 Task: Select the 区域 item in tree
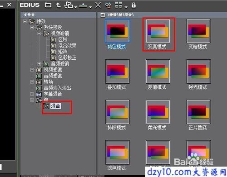point(63,40)
